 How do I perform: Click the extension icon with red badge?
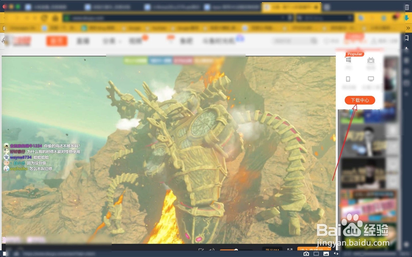[x=396, y=17]
